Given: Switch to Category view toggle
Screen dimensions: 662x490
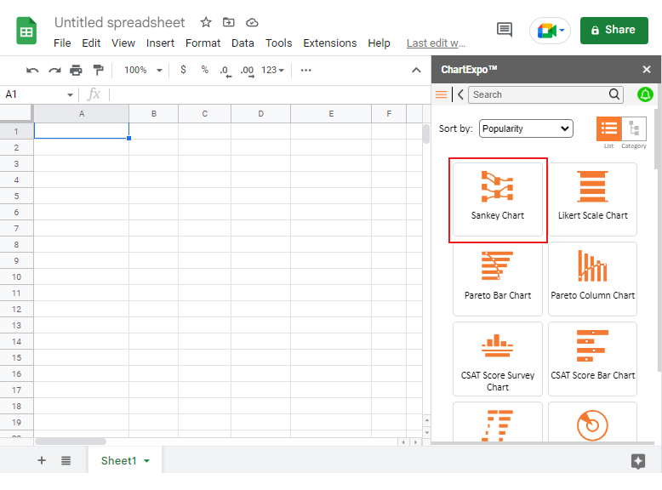Looking at the screenshot, I should coord(634,128).
